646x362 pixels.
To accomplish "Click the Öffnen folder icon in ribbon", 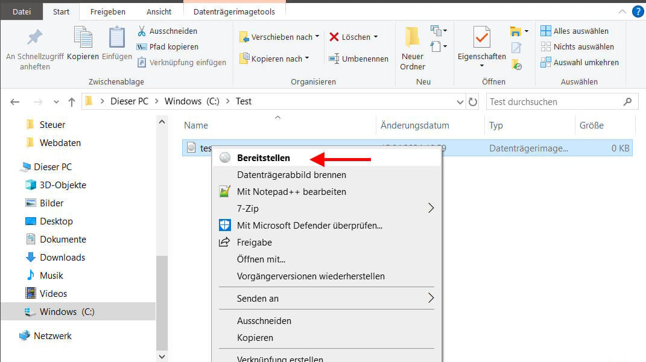I will point(515,31).
